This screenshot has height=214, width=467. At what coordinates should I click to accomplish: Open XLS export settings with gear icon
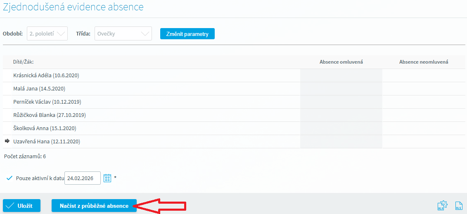coord(442,206)
